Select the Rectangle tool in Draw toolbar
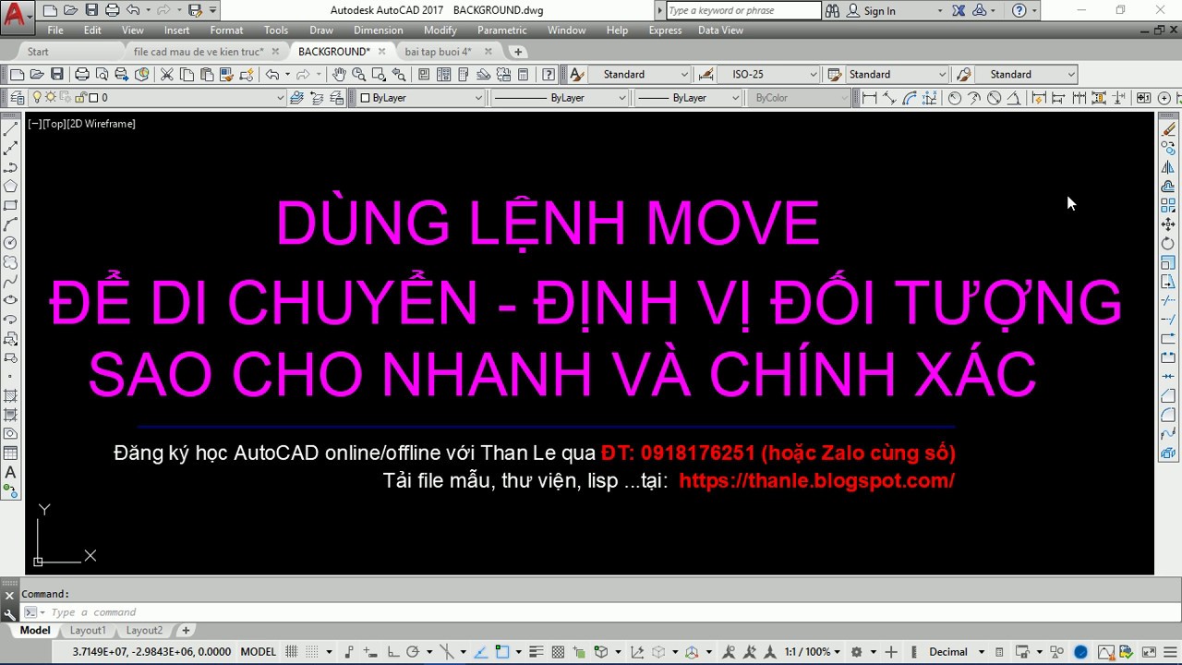Viewport: 1182px width, 665px height. pos(11,206)
